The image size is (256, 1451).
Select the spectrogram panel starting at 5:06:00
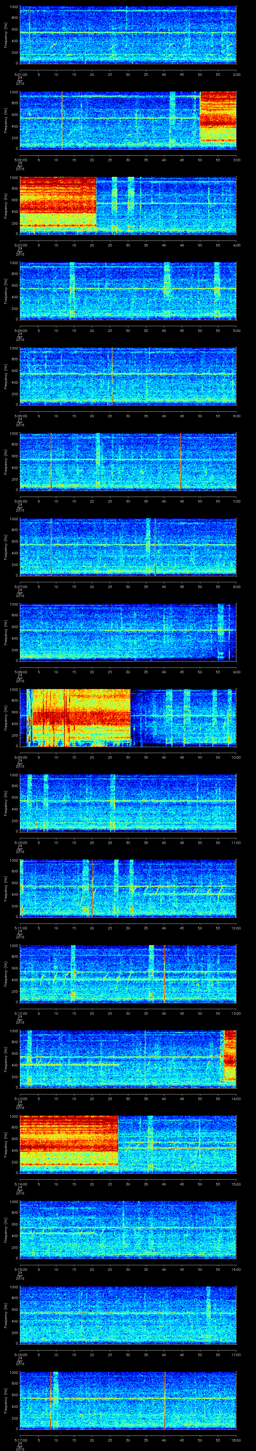(128, 461)
